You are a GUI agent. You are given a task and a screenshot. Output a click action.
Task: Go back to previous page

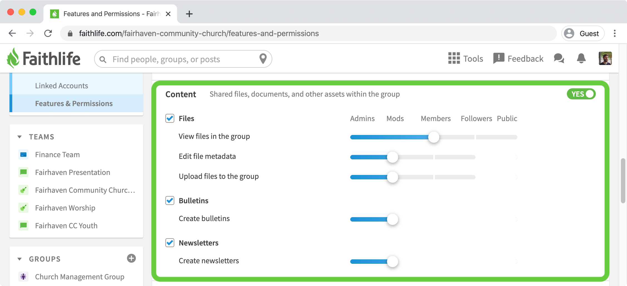coord(12,33)
